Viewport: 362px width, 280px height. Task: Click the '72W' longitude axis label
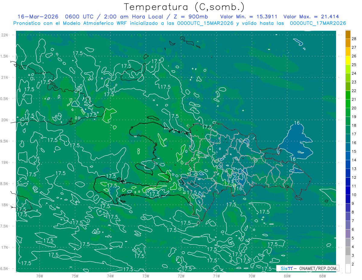(x=181, y=276)
